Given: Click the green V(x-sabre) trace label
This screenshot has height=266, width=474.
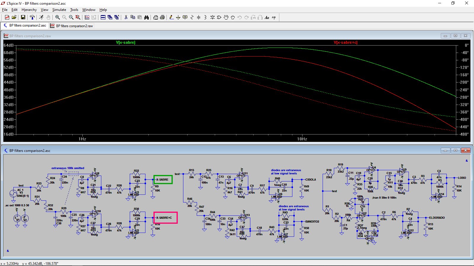Looking at the screenshot, I should tap(126, 43).
